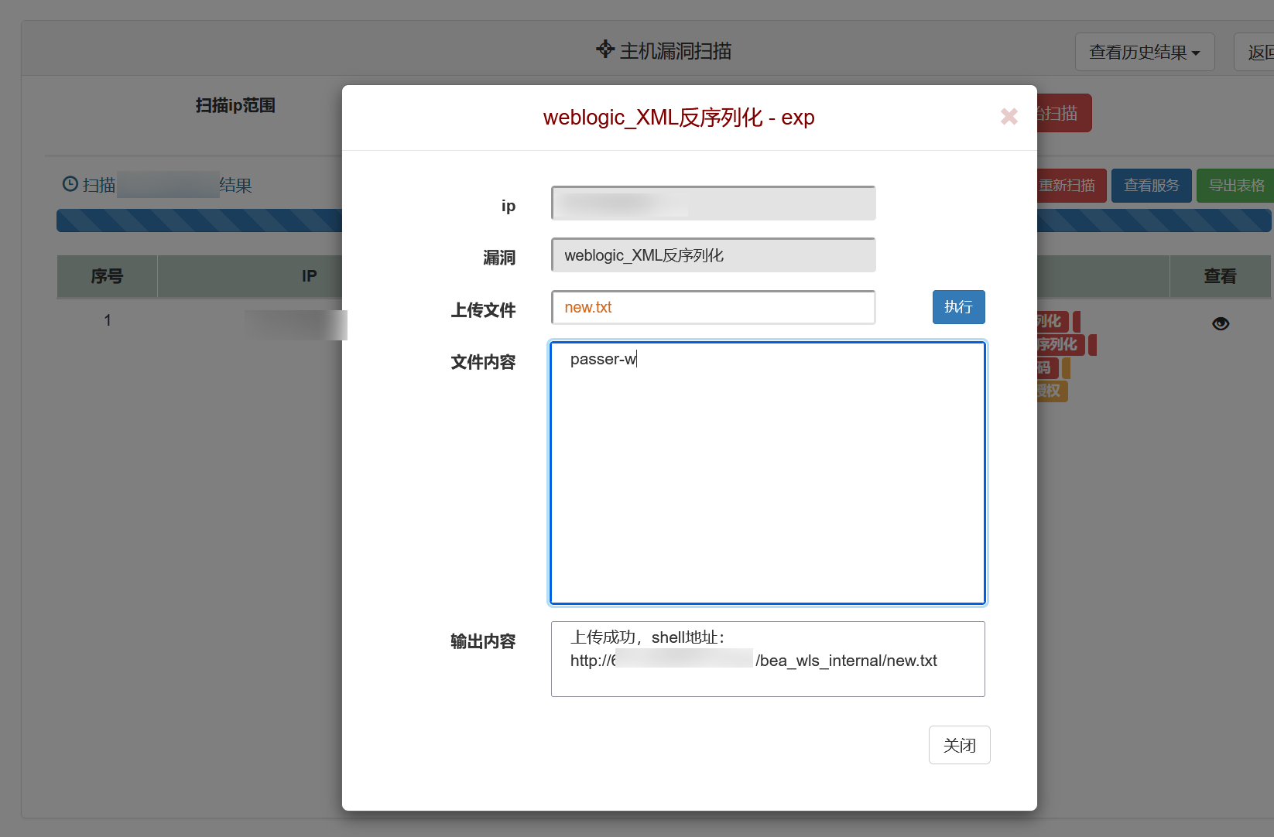Click the 漏洞 field showing weblogic_XML反序列化

[x=713, y=255]
